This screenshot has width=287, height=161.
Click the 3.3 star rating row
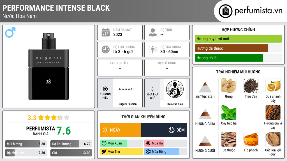(x=49, y=117)
